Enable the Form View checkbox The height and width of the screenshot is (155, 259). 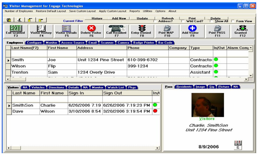pyautogui.click(x=233, y=21)
